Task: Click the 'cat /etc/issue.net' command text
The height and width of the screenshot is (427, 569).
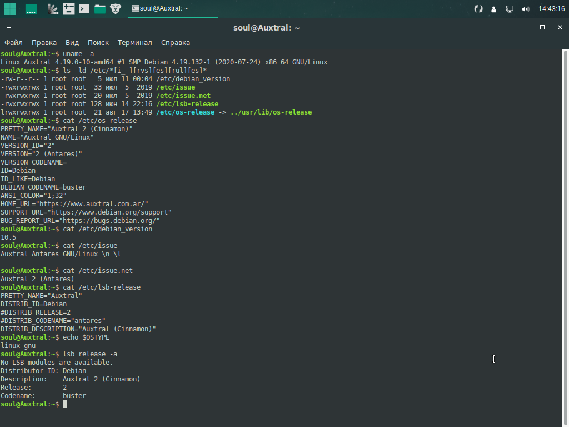Action: tap(98, 271)
